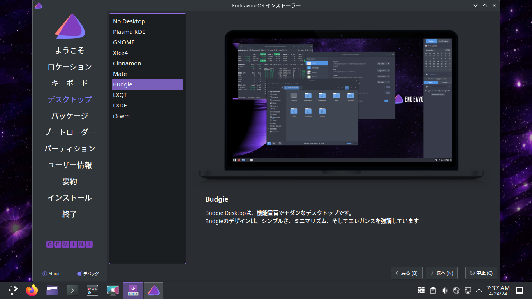Click the bold Budgie heading below preview
This screenshot has width=532, height=299.
pos(217,199)
